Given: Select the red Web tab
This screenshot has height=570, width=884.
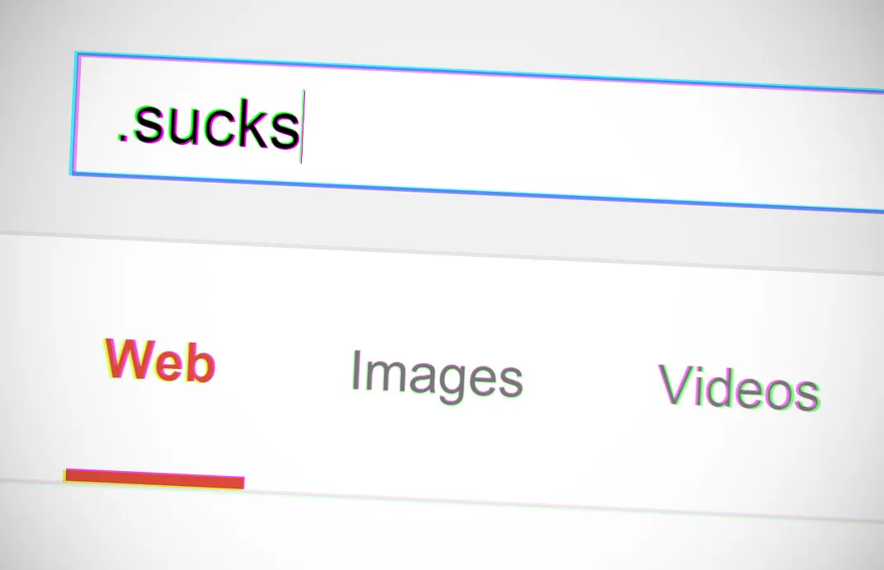Looking at the screenshot, I should (159, 361).
